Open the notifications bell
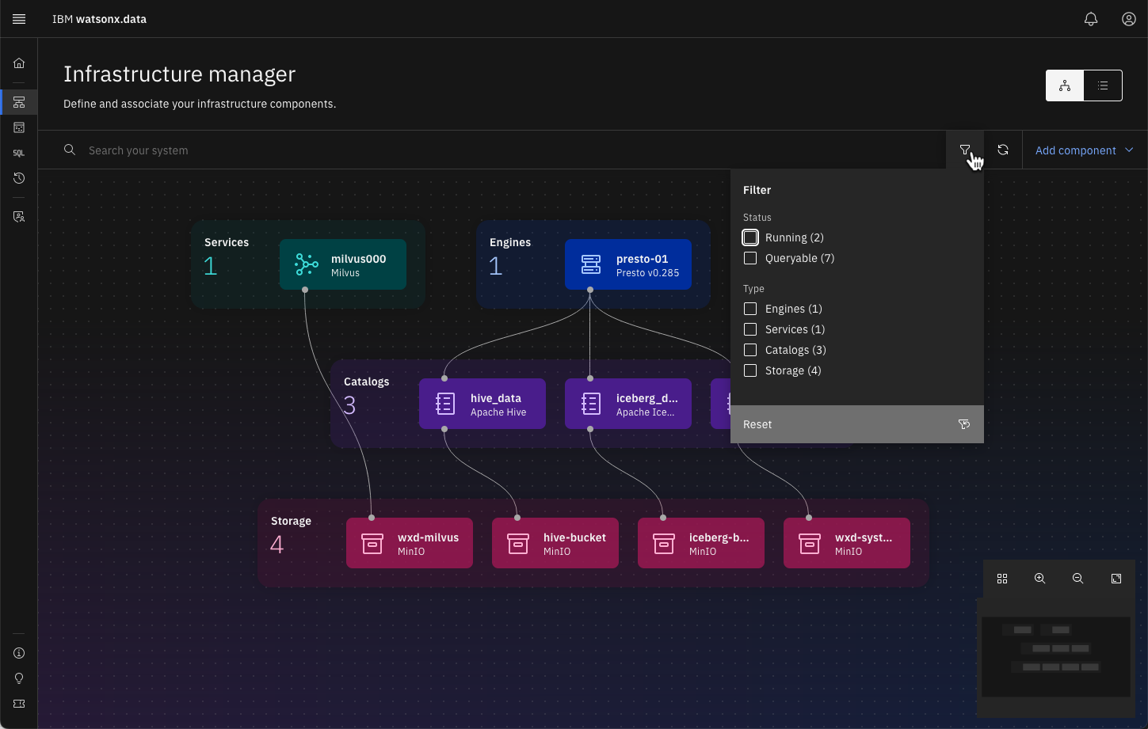 pyautogui.click(x=1091, y=19)
